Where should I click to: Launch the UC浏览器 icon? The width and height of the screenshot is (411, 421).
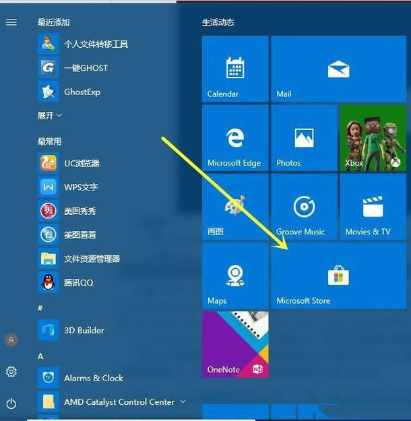[49, 163]
